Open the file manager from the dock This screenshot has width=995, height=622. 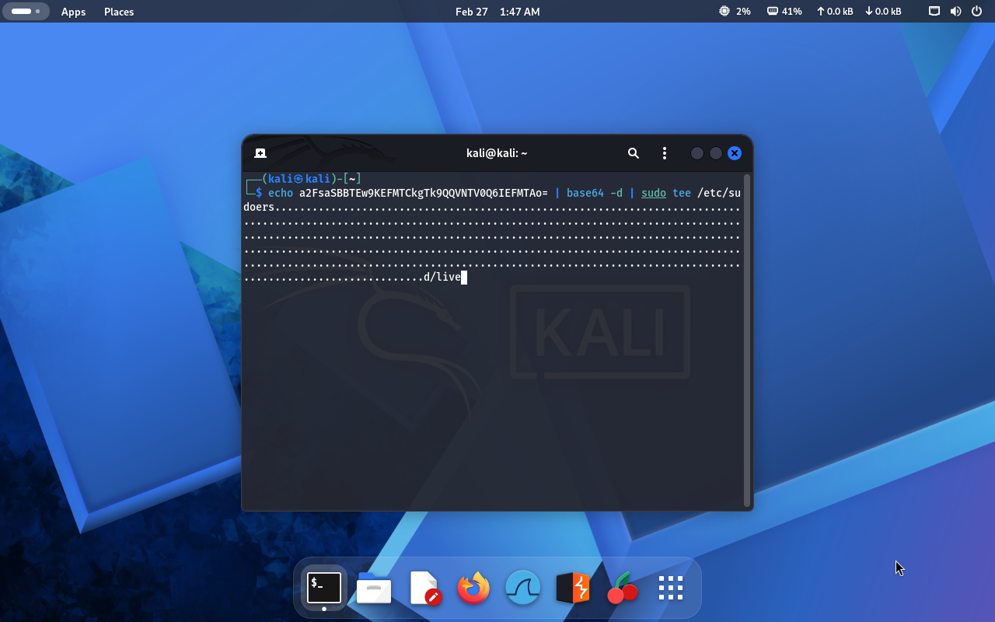coord(374,588)
